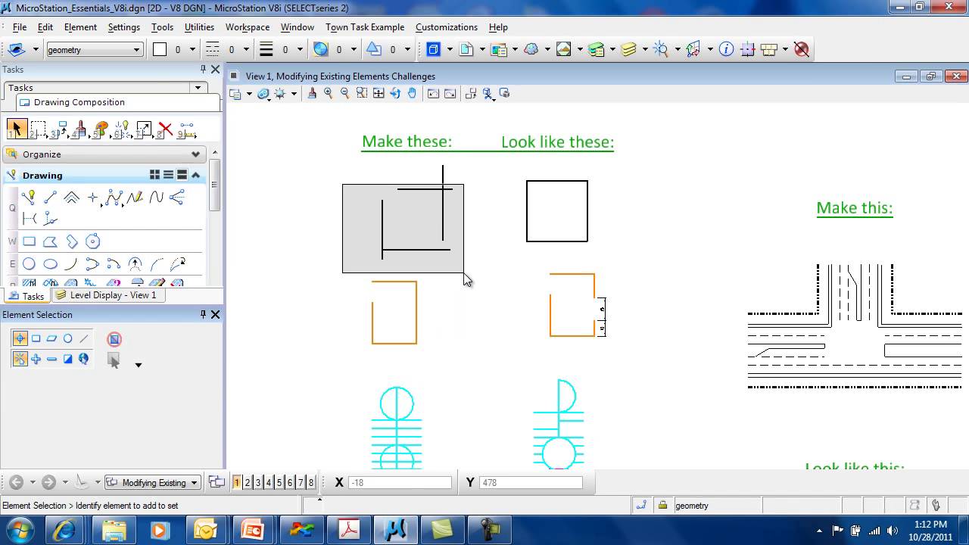Click the Windows Start button

click(19, 530)
